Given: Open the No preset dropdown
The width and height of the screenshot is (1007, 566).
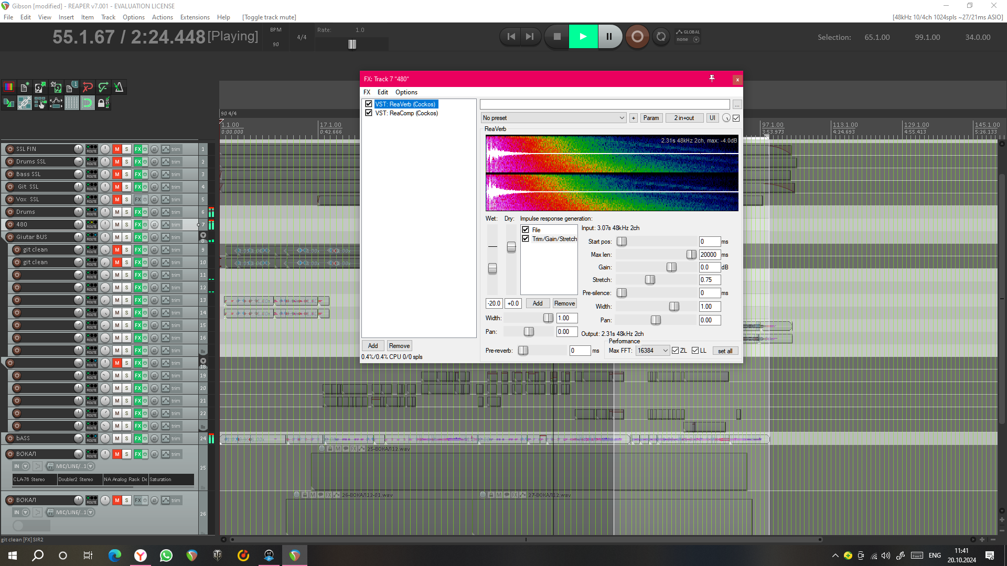Looking at the screenshot, I should click(x=553, y=118).
